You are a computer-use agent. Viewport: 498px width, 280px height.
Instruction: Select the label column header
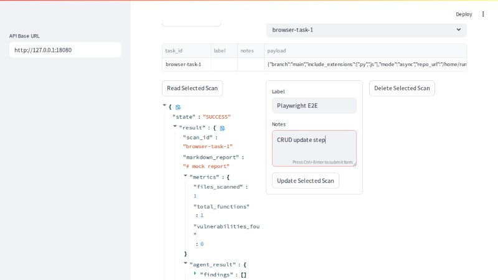tap(224, 51)
